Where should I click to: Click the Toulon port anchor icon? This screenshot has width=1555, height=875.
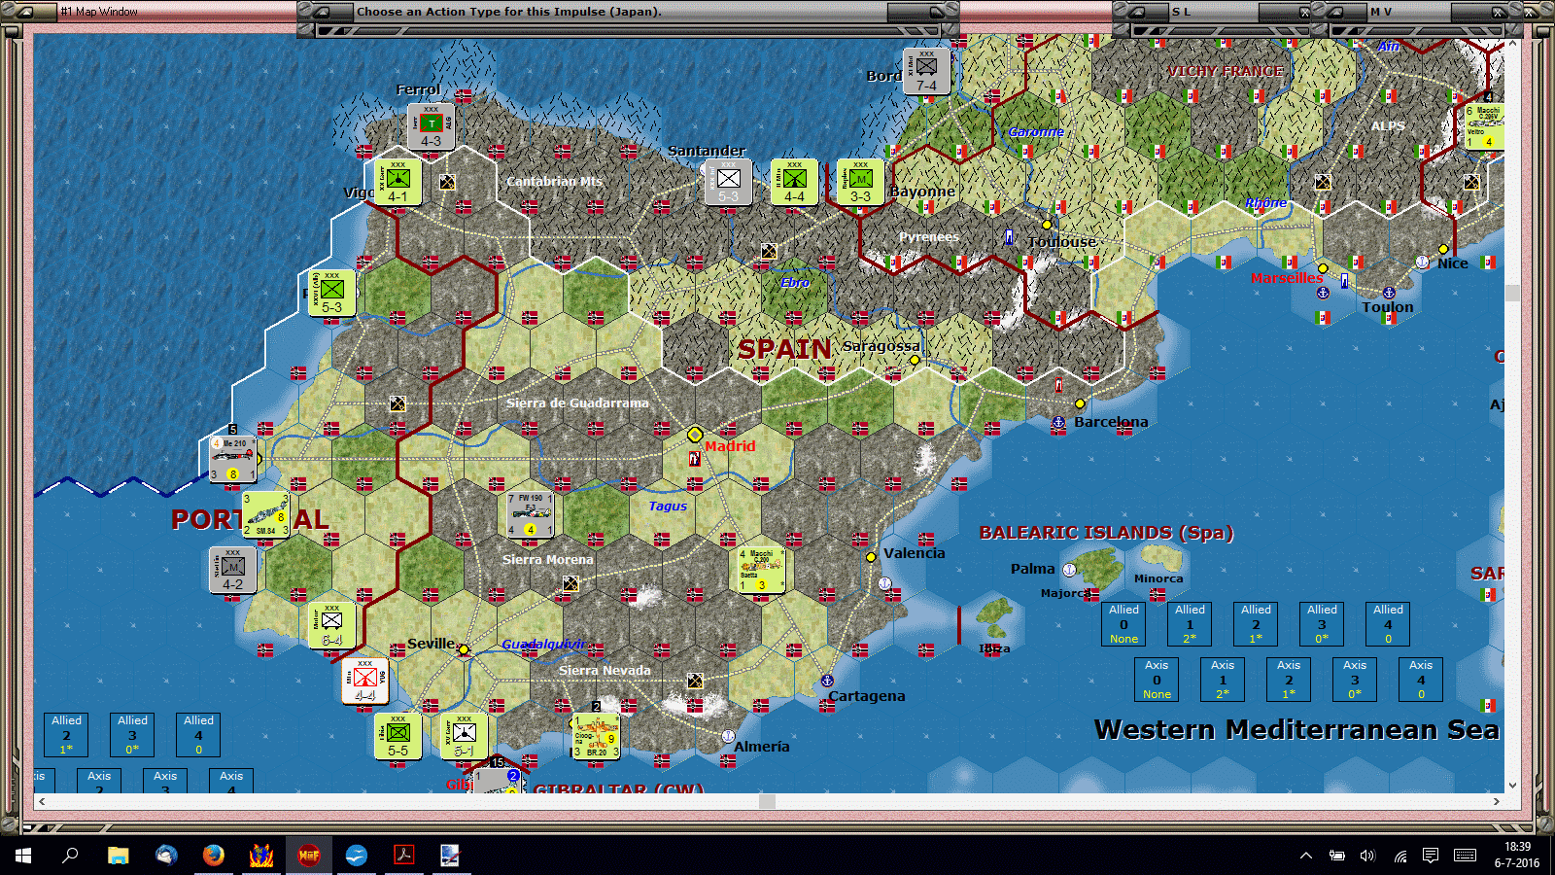[1389, 293]
